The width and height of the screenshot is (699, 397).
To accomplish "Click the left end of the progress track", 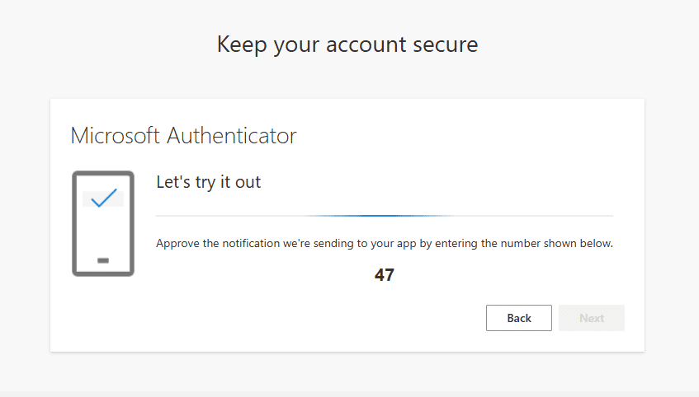I will tap(160, 216).
